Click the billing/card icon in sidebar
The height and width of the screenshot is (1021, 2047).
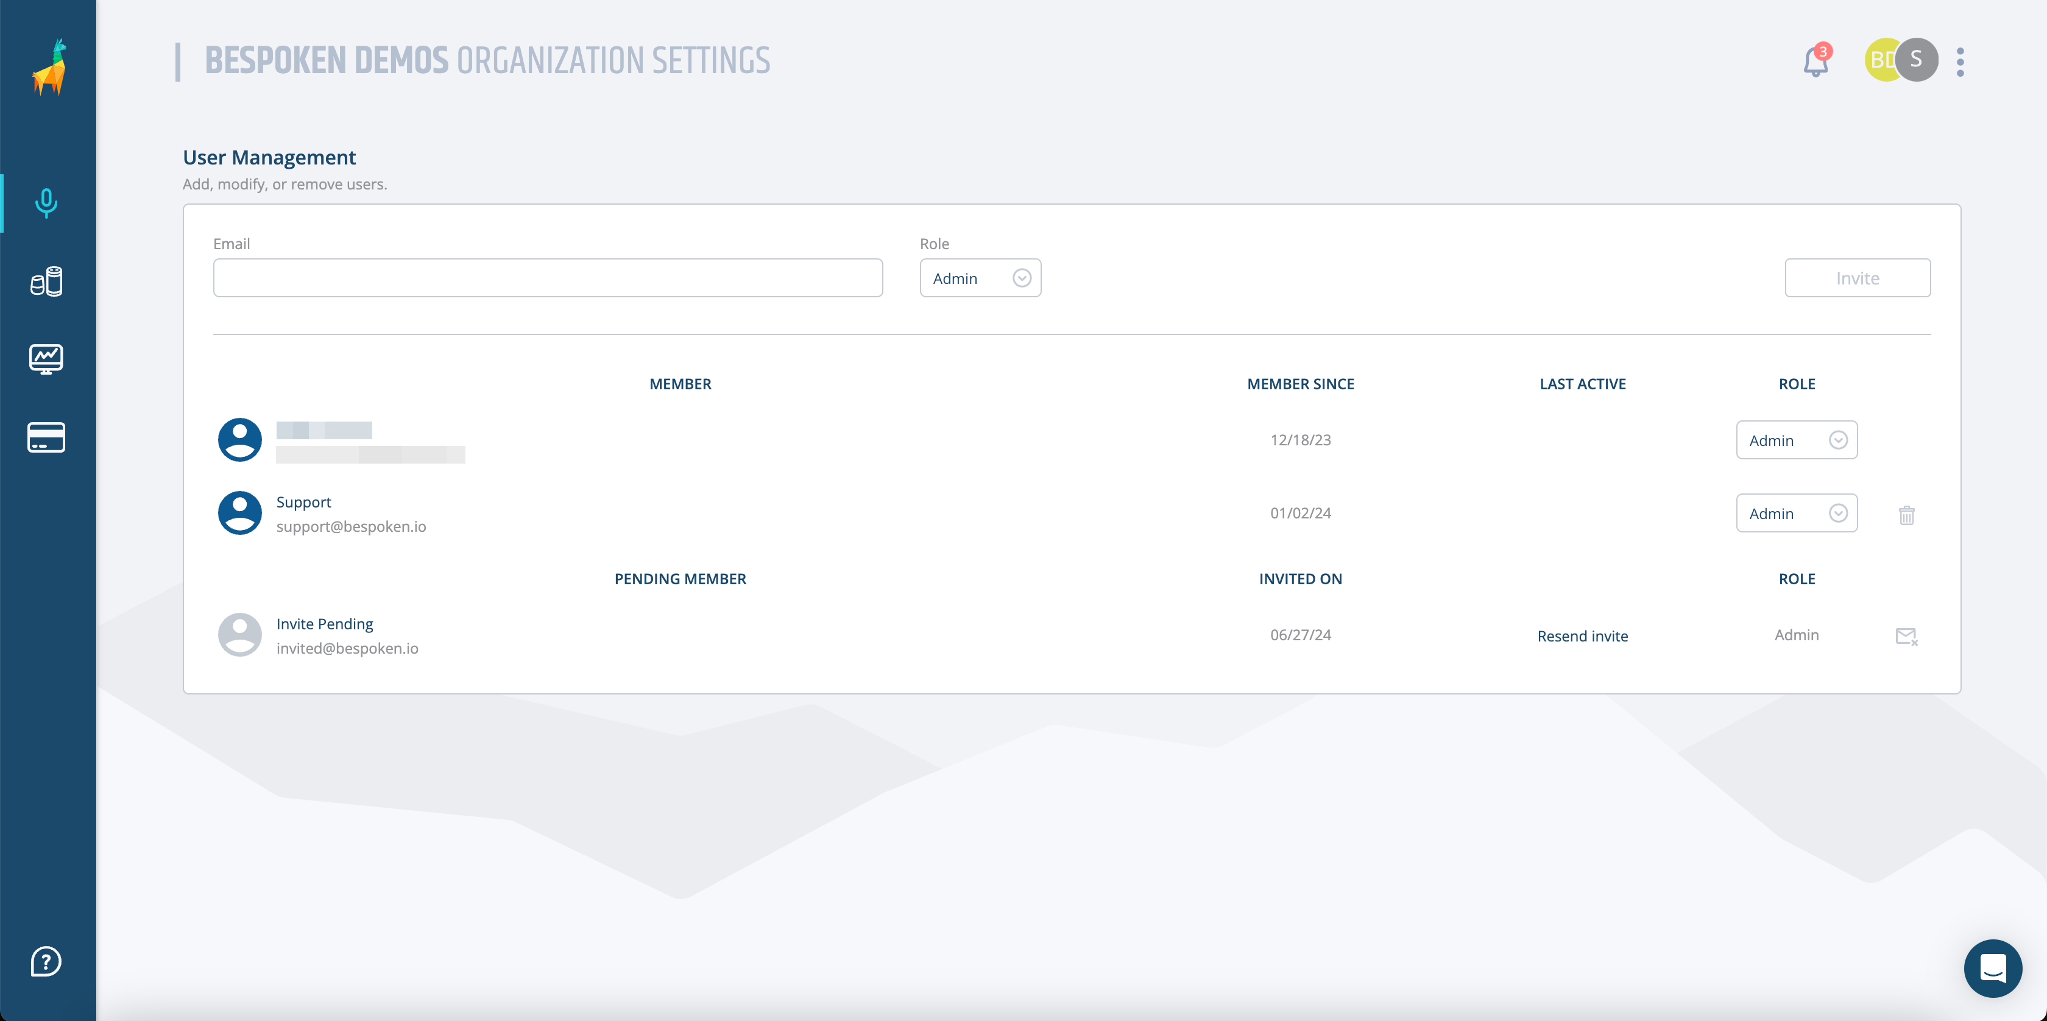coord(46,437)
